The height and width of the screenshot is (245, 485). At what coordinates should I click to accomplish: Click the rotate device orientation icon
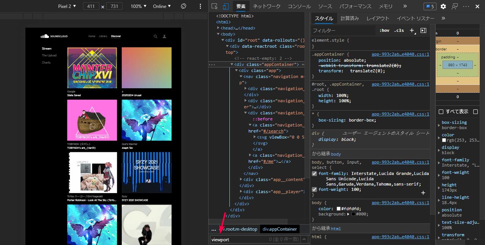coord(184,6)
